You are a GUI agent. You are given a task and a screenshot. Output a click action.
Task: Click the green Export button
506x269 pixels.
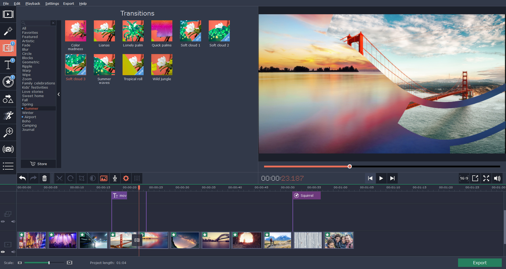point(479,263)
